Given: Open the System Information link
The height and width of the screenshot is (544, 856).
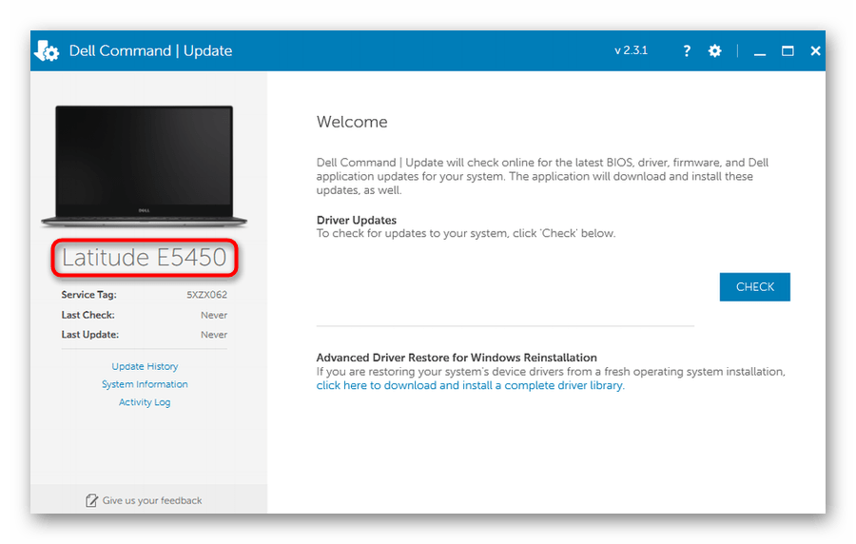Looking at the screenshot, I should (145, 384).
